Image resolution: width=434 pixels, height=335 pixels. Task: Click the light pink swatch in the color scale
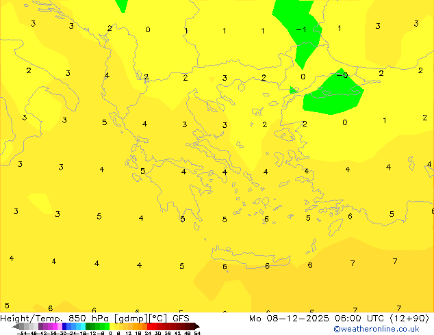click(60, 326)
